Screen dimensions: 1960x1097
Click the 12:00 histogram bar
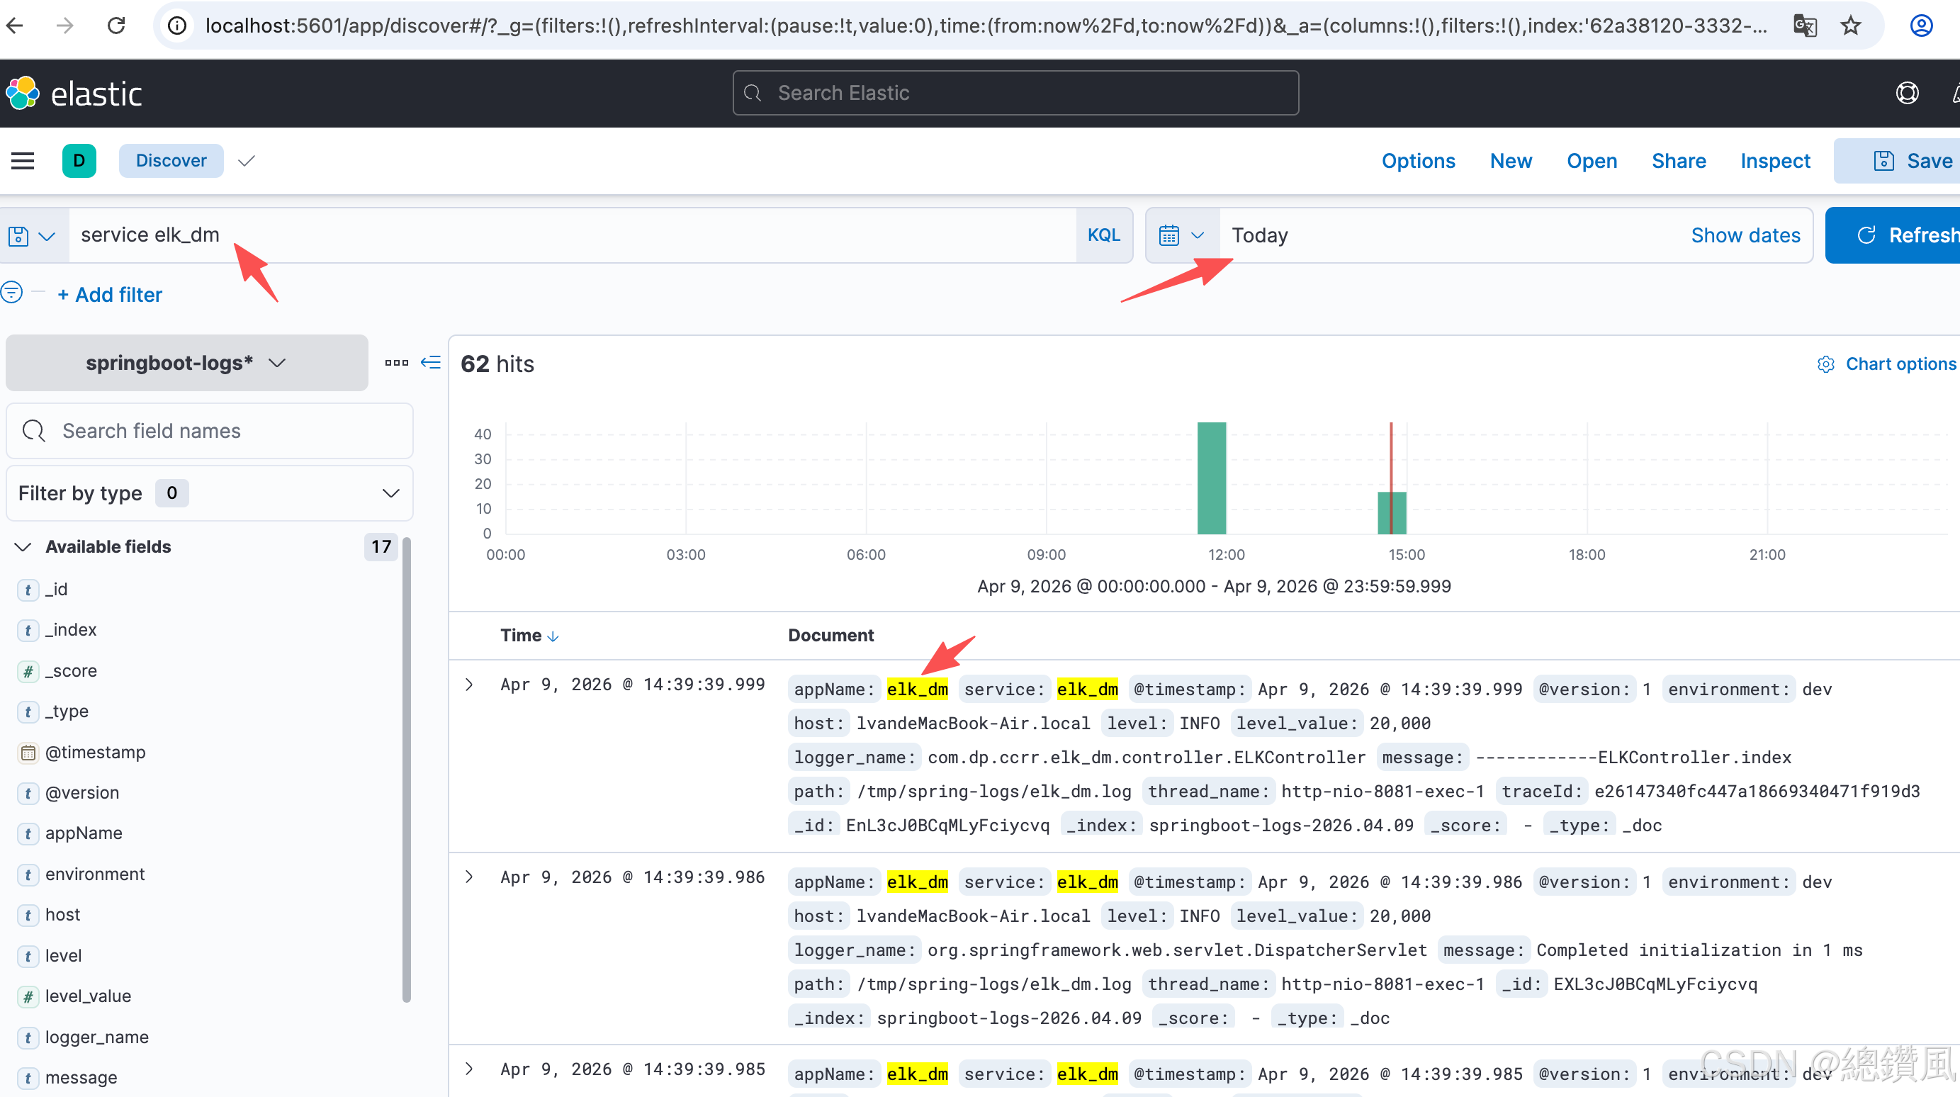1211,478
